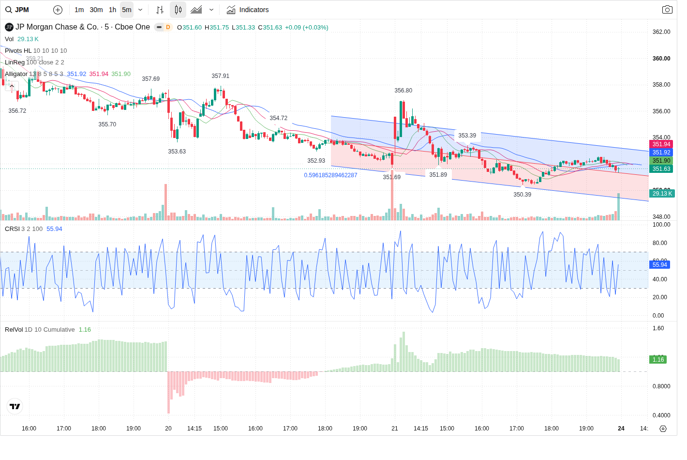This screenshot has width=687, height=460.
Task: Click the date label 24 on time axis
Action: 621,429
